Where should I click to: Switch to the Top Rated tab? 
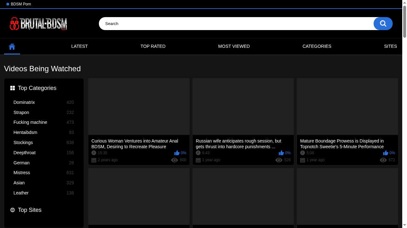[x=153, y=46]
